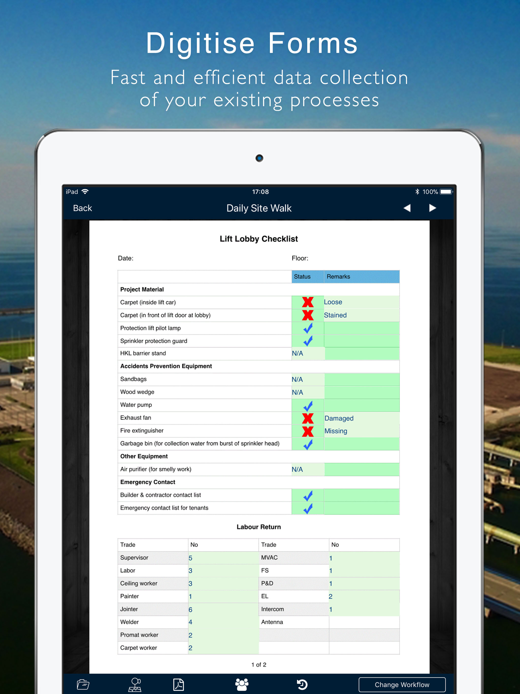The width and height of the screenshot is (520, 694).
Task: Tap the 'Lift Lobby Checklist' heading
Action: 259,239
